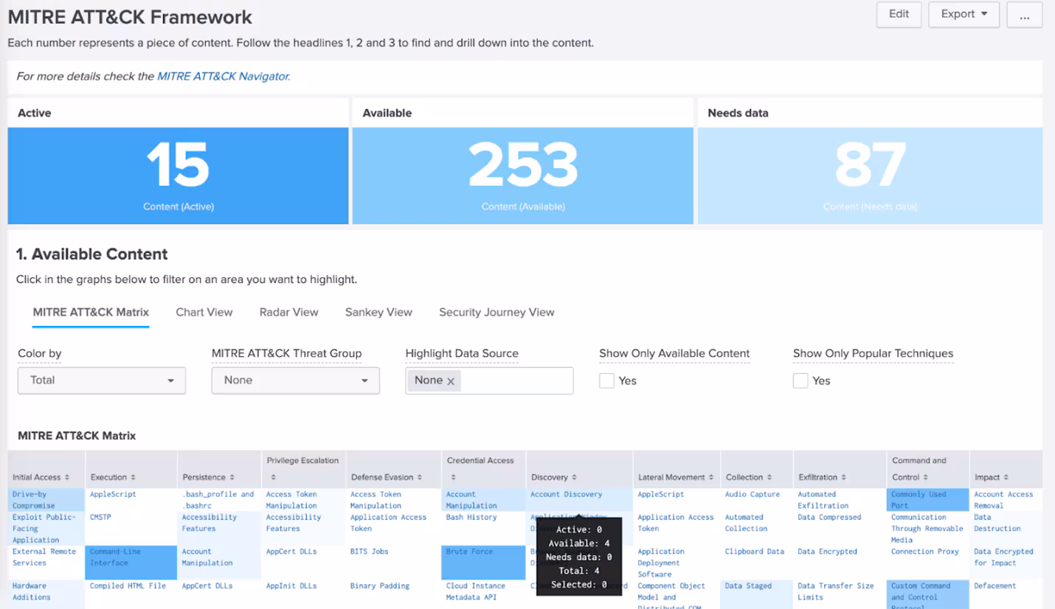Switch to the Chart View tab
Screen dimensions: 1055x609
[x=204, y=312]
